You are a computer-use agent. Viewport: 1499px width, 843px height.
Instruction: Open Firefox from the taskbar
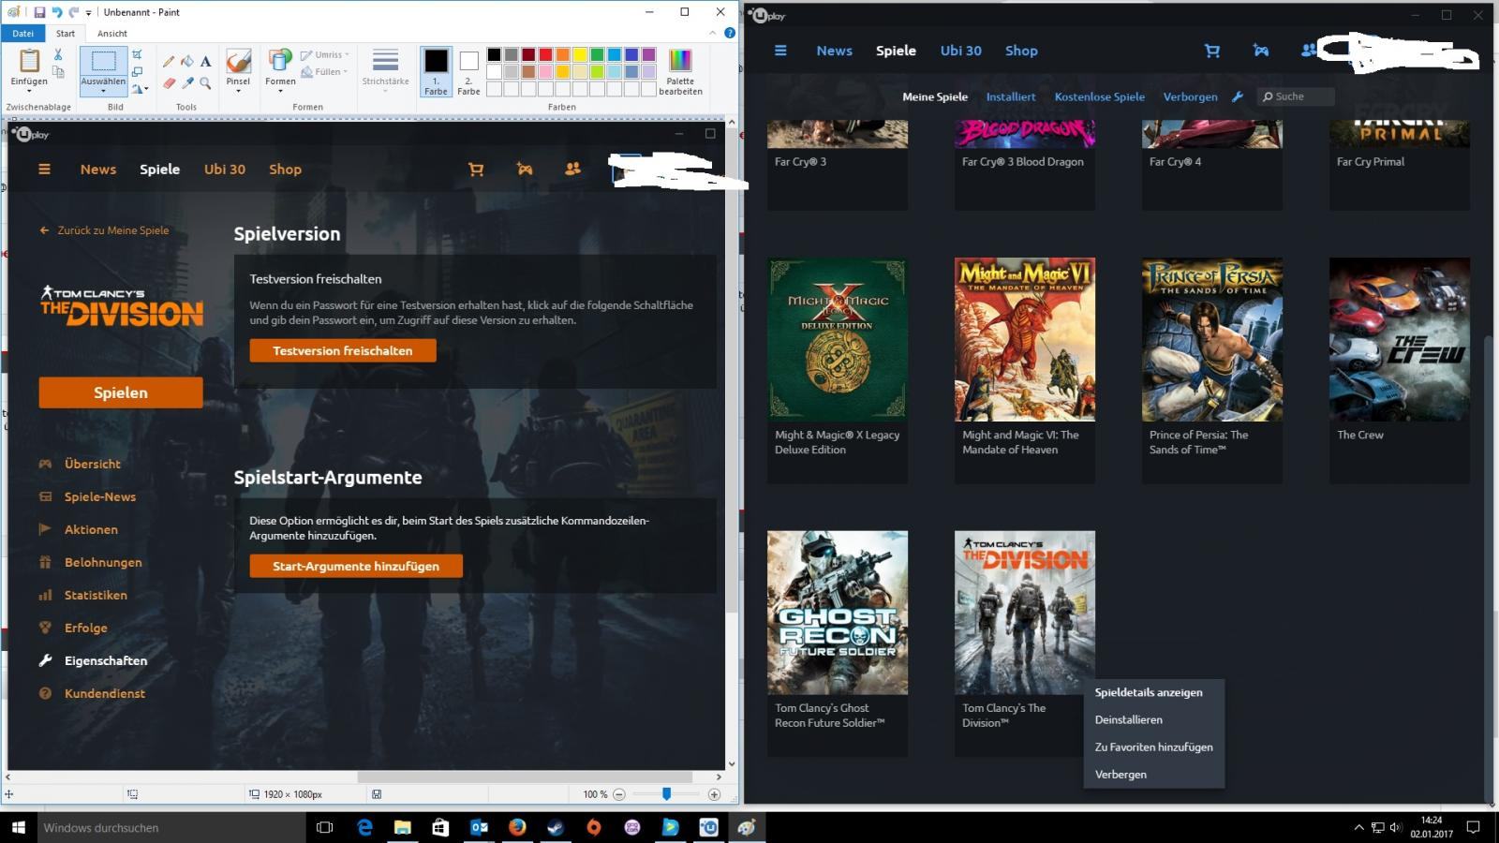pos(517,827)
